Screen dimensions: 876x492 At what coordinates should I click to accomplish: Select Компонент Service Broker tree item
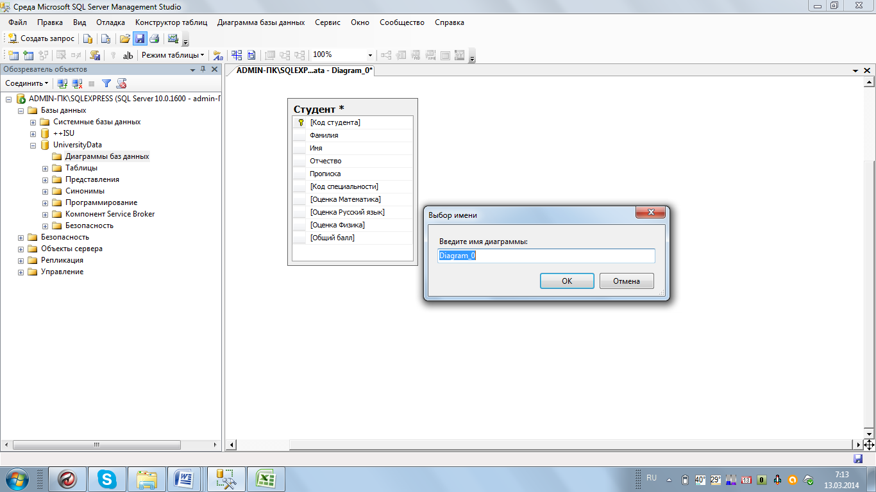pos(110,214)
